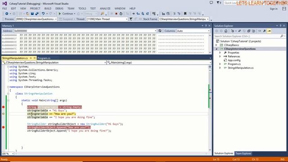288x162 pixels.
Task: Select Solution 'CsharpTutorial' root node
Action: click(241, 41)
